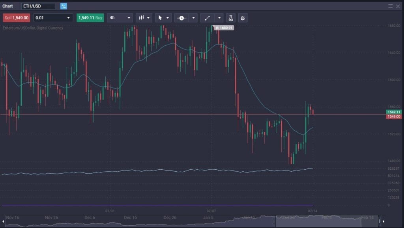The image size is (404, 228).
Task: Click the Sell 1,549.00 button
Action: point(17,18)
